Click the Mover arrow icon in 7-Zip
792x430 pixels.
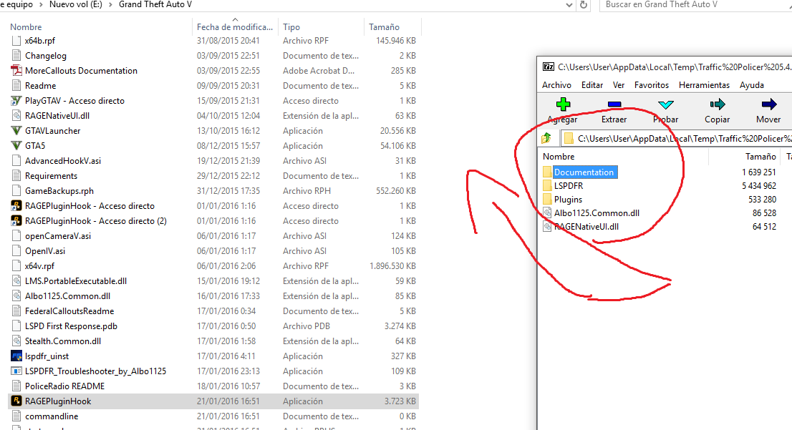coord(769,104)
